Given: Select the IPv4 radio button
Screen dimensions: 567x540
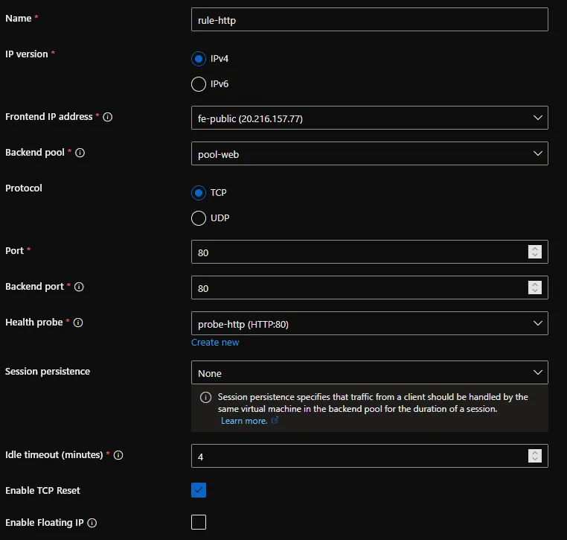Looking at the screenshot, I should pyautogui.click(x=199, y=59).
